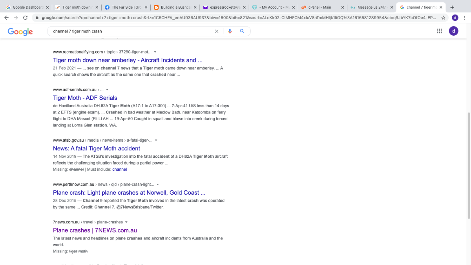
Task: Open 'Plane crash: Light plane crashes at Norwell' result
Action: tap(129, 193)
